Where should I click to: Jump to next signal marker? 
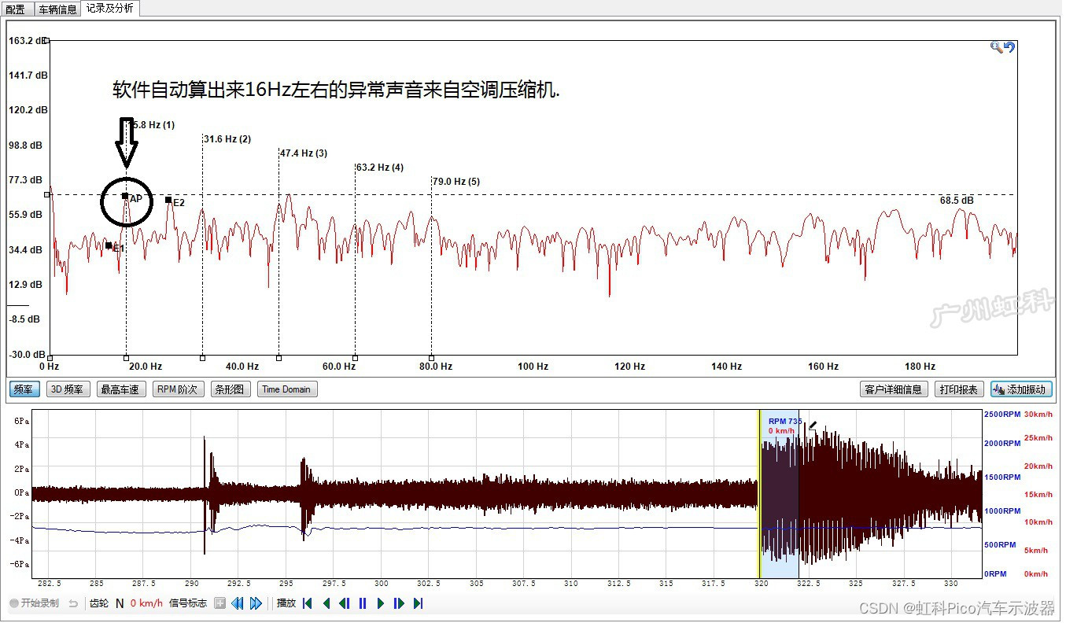pos(256,603)
